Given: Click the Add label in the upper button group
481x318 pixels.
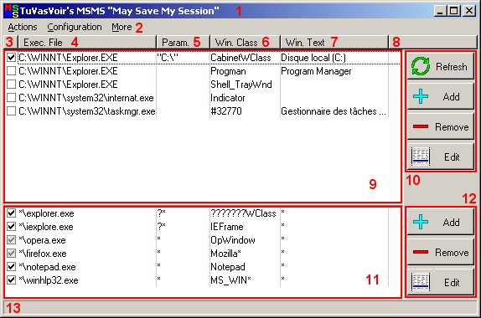Looking at the screenshot, I should (451, 97).
